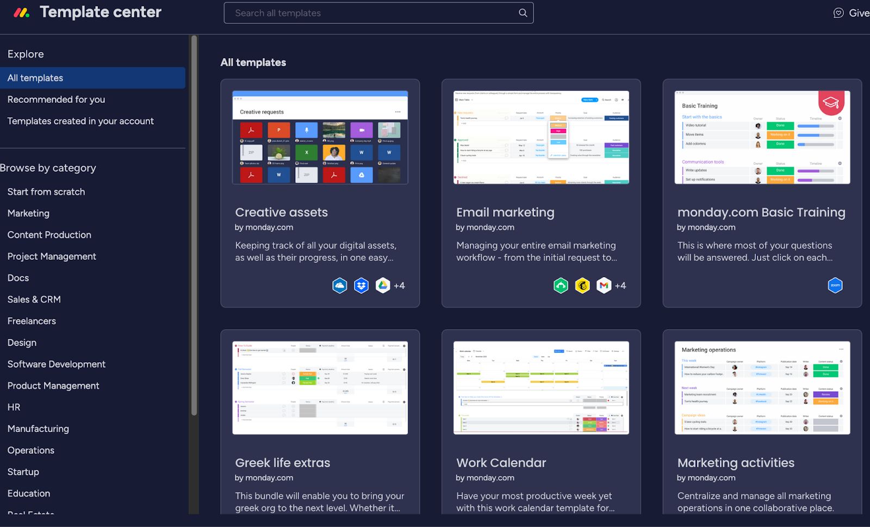Viewport: 870px width, 527px height.
Task: Select Sales & CRM category
Action: (x=34, y=299)
